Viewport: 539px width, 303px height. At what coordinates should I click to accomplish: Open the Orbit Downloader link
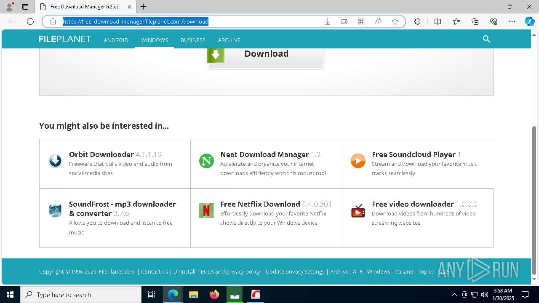(x=101, y=154)
